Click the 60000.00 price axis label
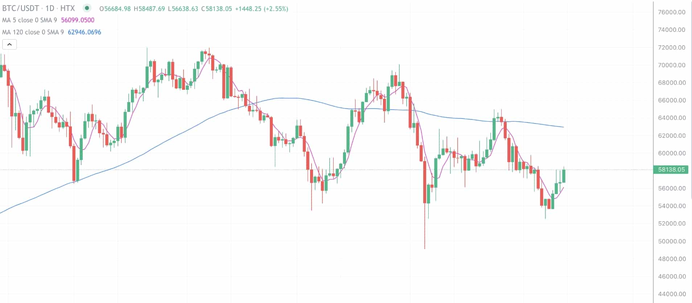692x303 pixels. (672, 153)
